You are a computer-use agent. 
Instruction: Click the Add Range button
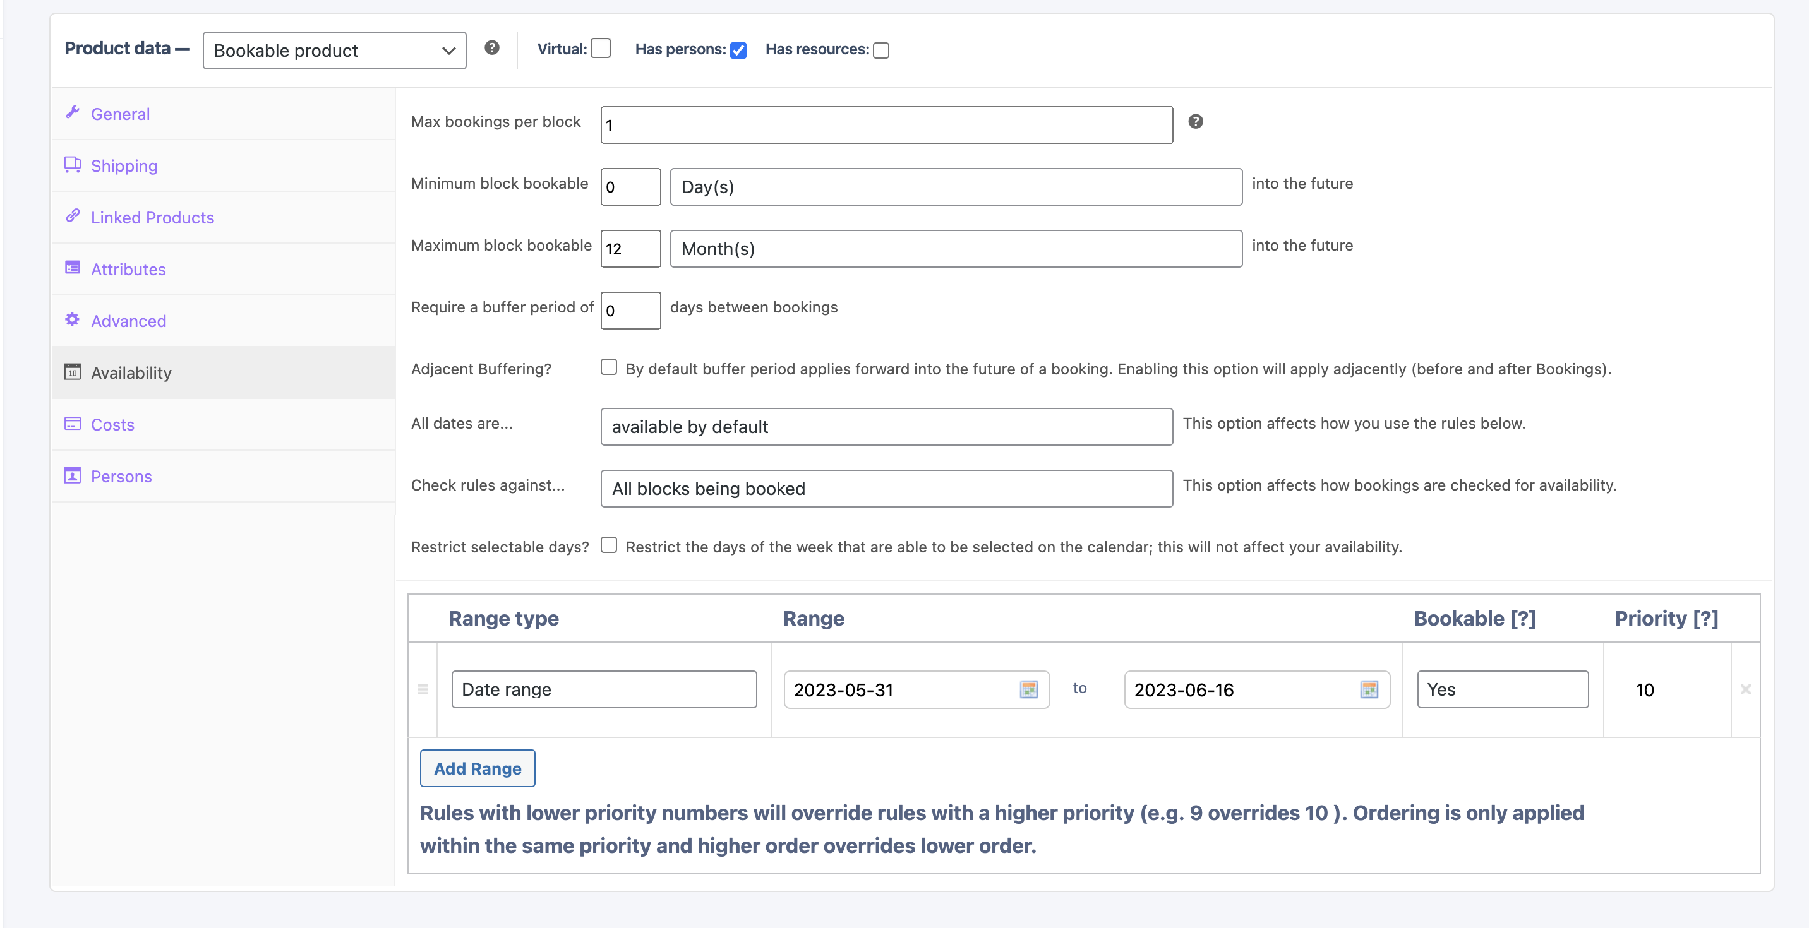coord(478,768)
